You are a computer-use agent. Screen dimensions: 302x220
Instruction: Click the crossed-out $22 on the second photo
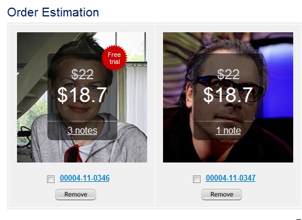(228, 75)
